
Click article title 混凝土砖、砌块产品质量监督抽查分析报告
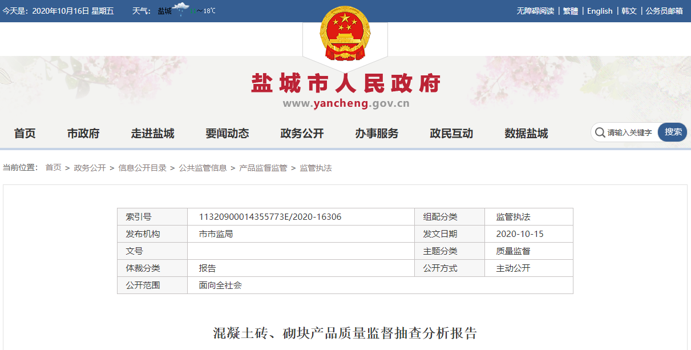coord(345,333)
